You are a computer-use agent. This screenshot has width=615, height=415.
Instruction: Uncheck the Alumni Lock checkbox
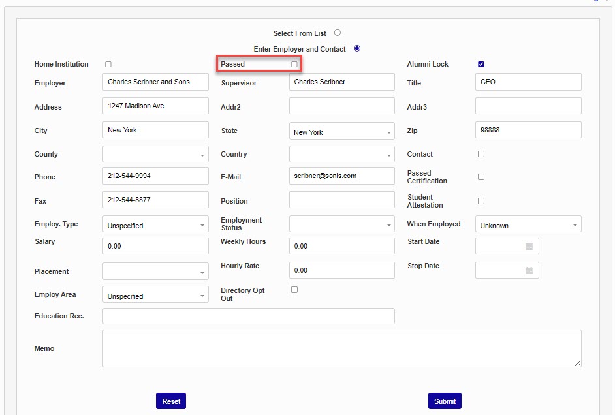[x=481, y=64]
